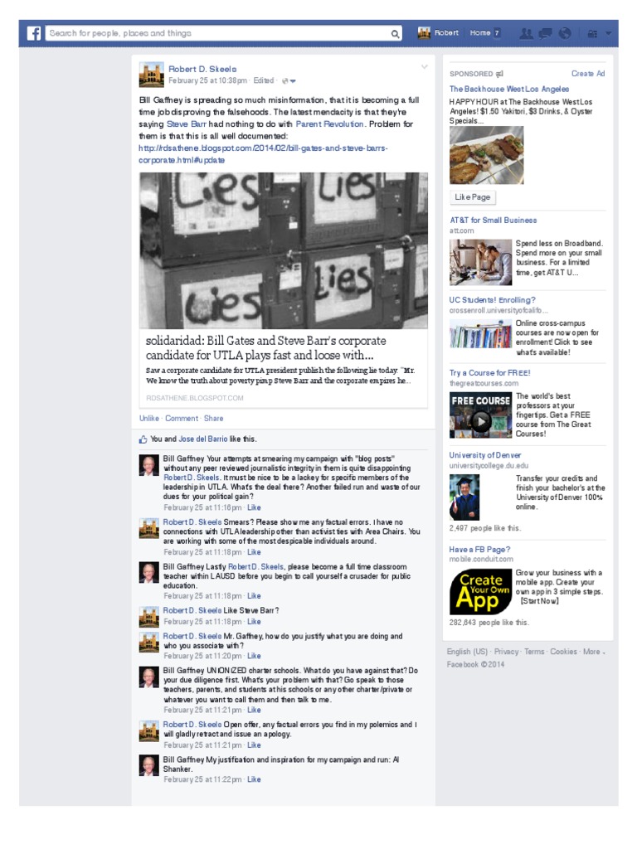This screenshot has height=849, width=637.
Task: Open the post audience selector dropdown
Action: point(289,80)
